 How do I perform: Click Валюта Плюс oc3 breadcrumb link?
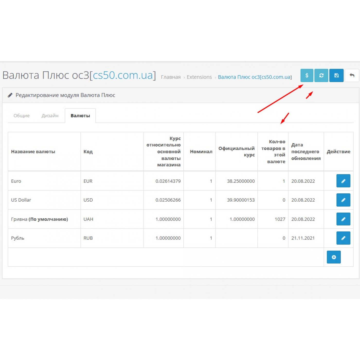click(x=255, y=77)
